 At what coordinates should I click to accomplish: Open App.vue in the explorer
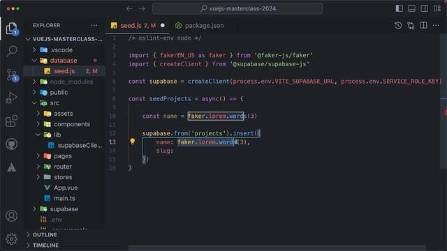(x=64, y=188)
